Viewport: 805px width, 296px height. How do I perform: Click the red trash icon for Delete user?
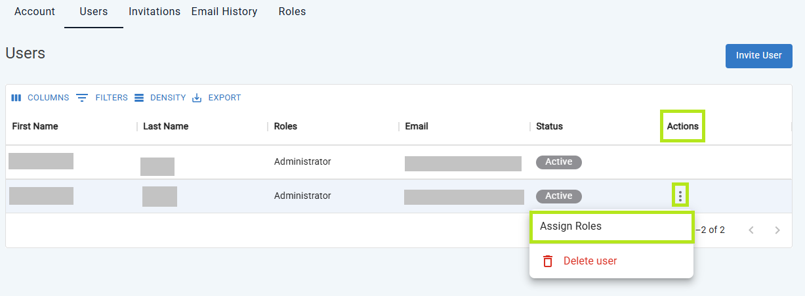pos(548,261)
